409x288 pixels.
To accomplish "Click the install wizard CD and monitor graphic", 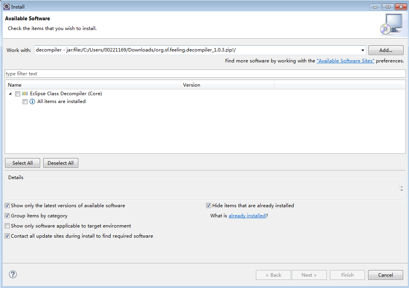I will point(391,24).
